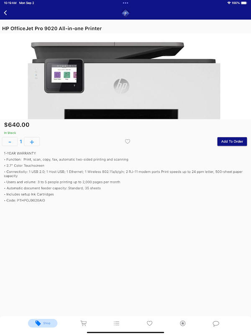Tap the diamond F logo in header
This screenshot has width=251, height=335.
coord(125,13)
